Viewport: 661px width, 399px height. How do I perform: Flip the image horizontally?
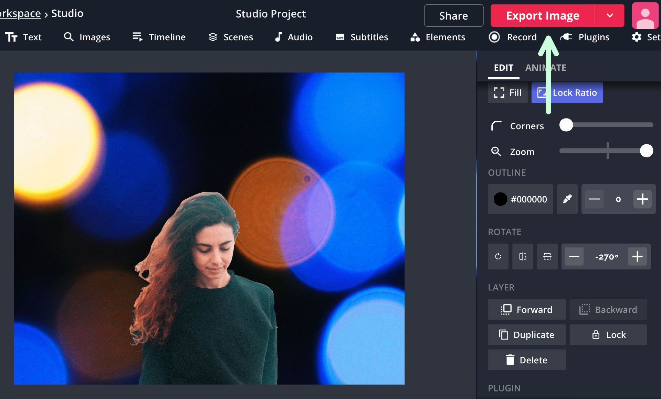coord(523,256)
